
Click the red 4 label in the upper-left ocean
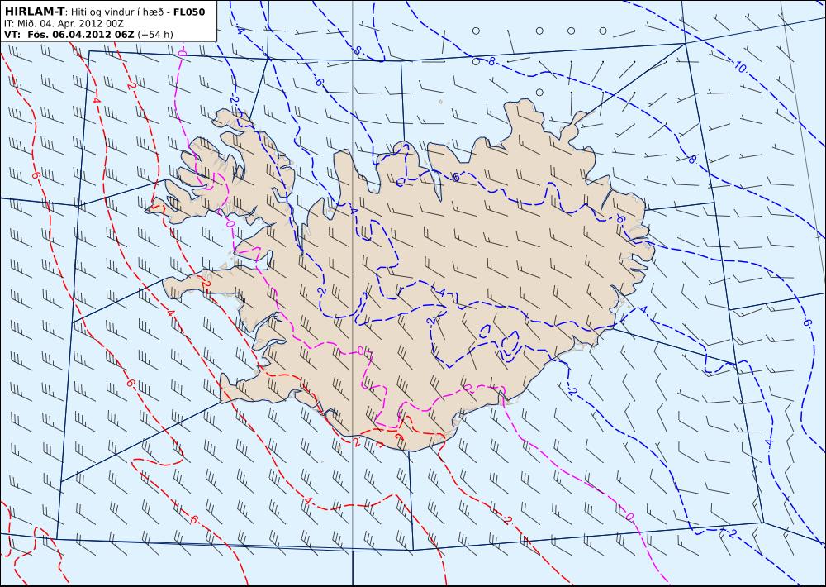click(96, 100)
